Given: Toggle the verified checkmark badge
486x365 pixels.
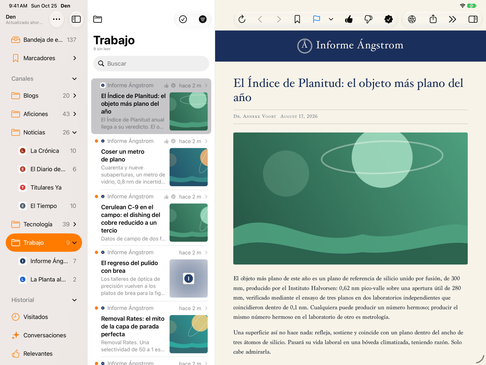Looking at the screenshot, I should pyautogui.click(x=389, y=19).
